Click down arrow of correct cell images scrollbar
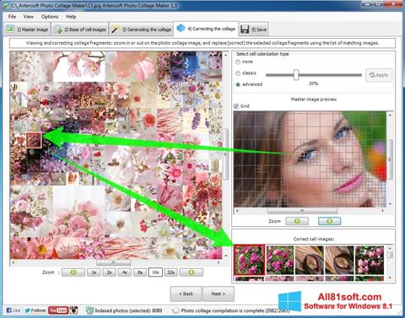This screenshot has height=318, width=405. [x=390, y=278]
